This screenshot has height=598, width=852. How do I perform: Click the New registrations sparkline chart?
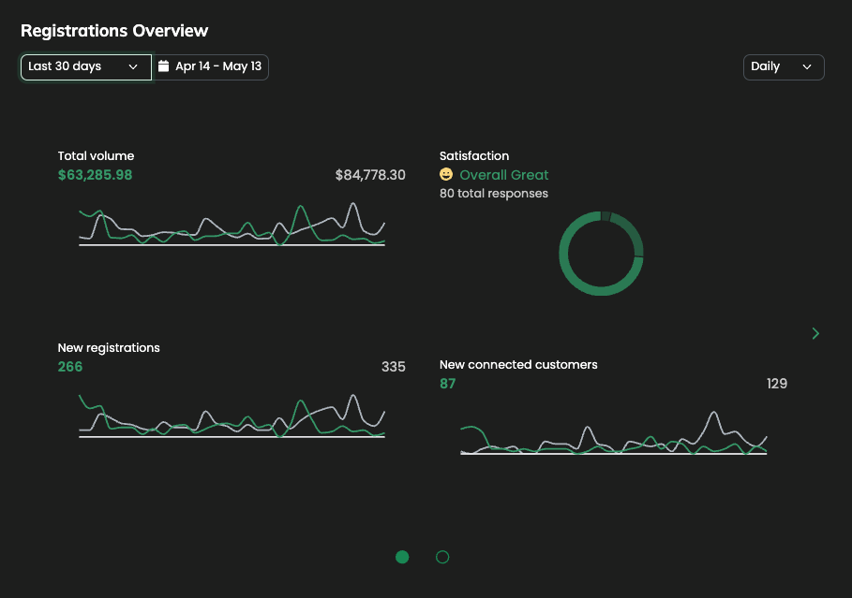pos(231,416)
